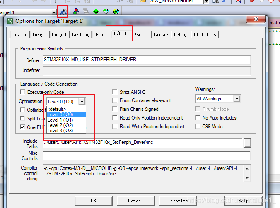Open the ADC_NbrOfChannel find combo arrow

(x=206, y=2)
